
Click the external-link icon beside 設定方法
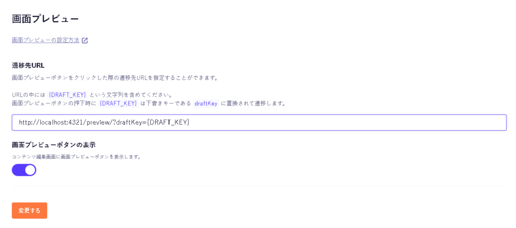(x=85, y=41)
